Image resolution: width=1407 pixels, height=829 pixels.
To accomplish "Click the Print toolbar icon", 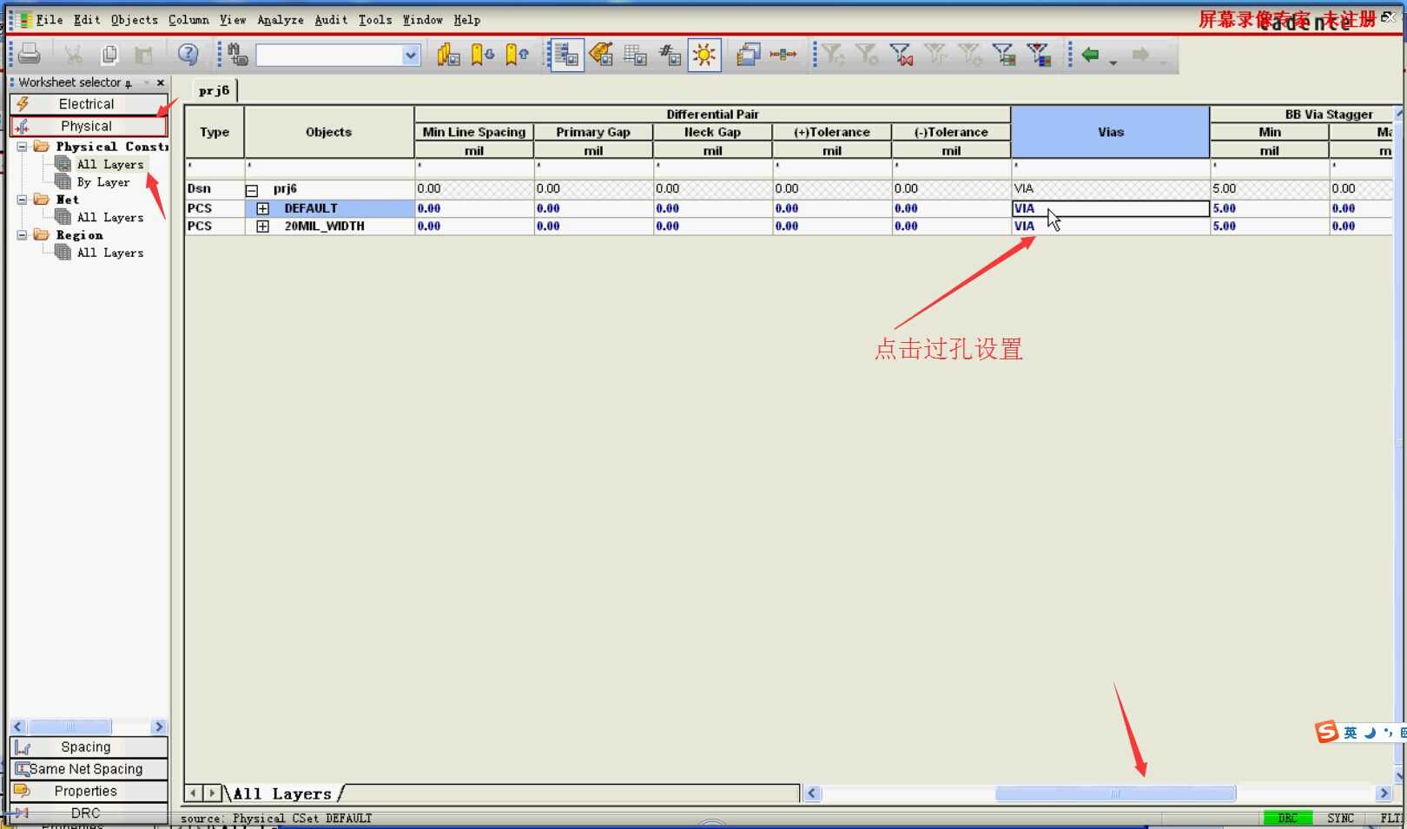I will 29,55.
